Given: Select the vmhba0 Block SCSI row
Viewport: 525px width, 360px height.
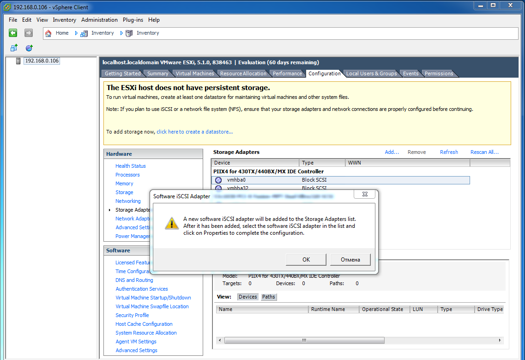Looking at the screenshot, I should 340,180.
